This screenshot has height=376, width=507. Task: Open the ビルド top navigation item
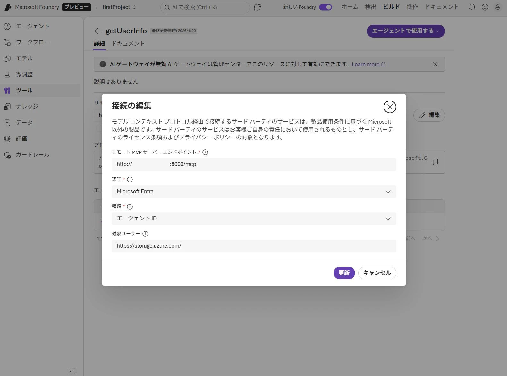[392, 7]
